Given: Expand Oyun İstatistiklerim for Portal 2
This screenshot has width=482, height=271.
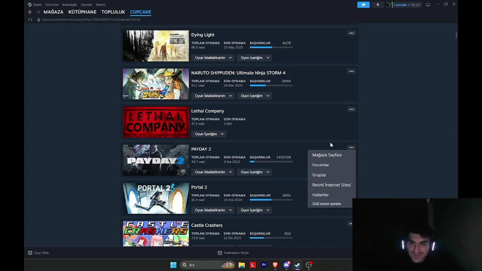Looking at the screenshot, I should coord(213,210).
